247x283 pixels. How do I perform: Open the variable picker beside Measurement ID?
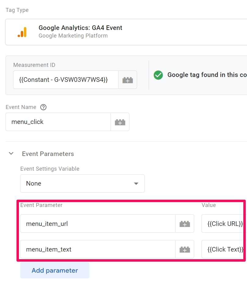tap(128, 80)
